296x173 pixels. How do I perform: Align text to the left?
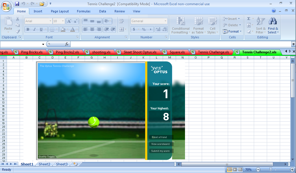(86, 29)
